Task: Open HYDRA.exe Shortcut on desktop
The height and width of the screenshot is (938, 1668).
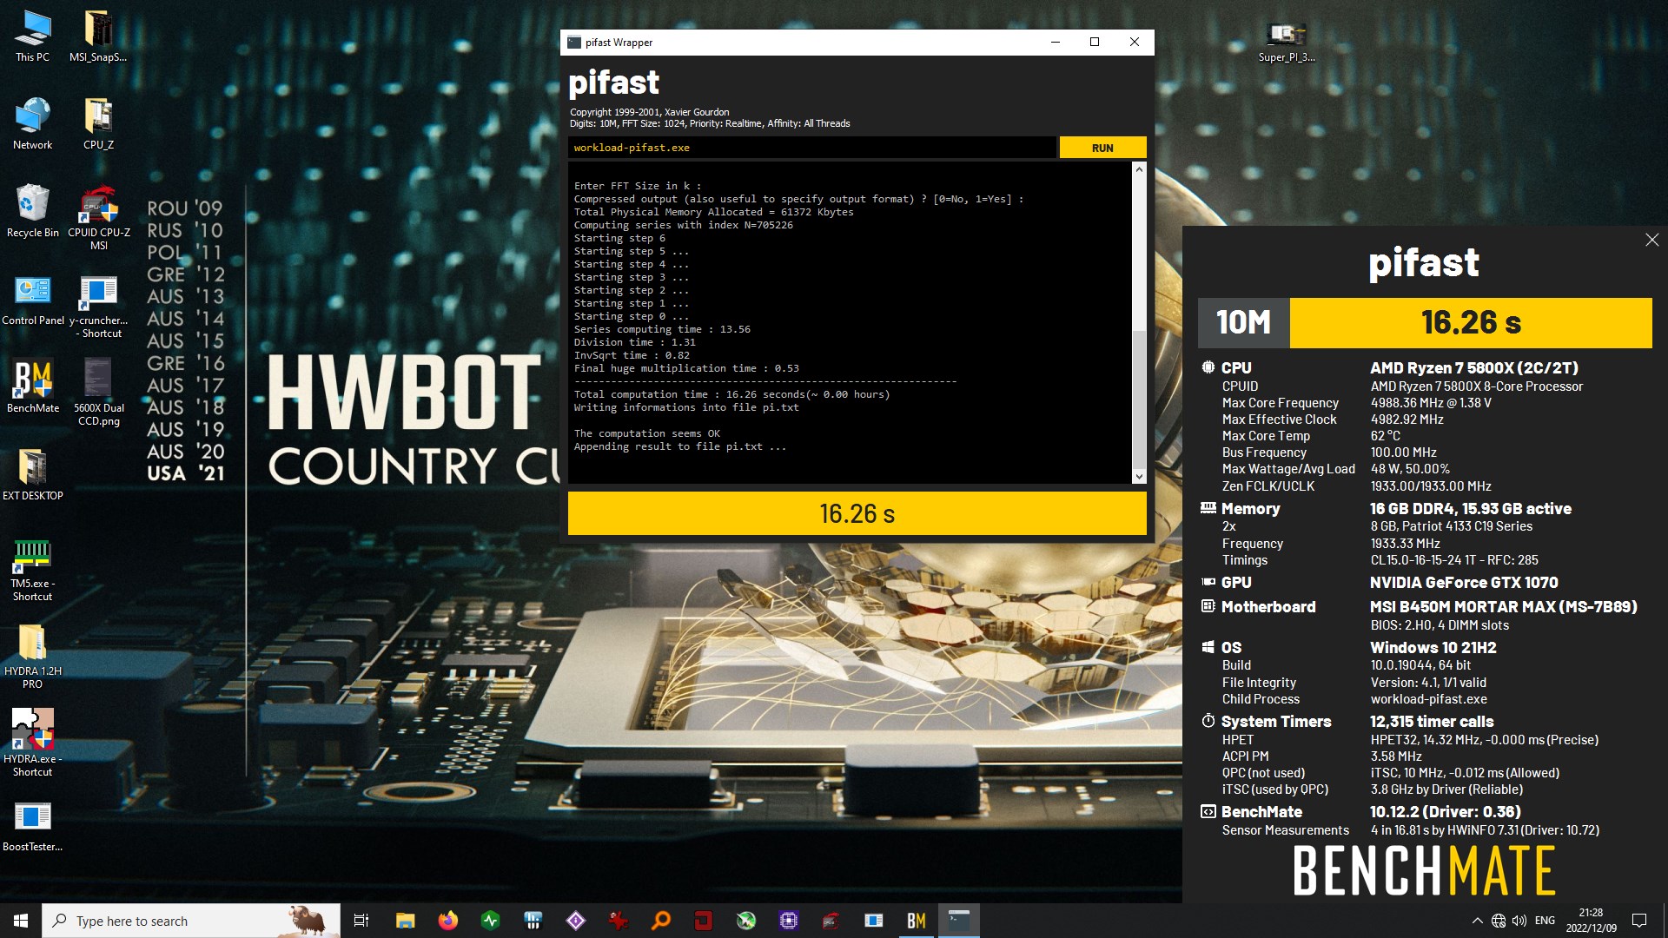Action: click(32, 743)
